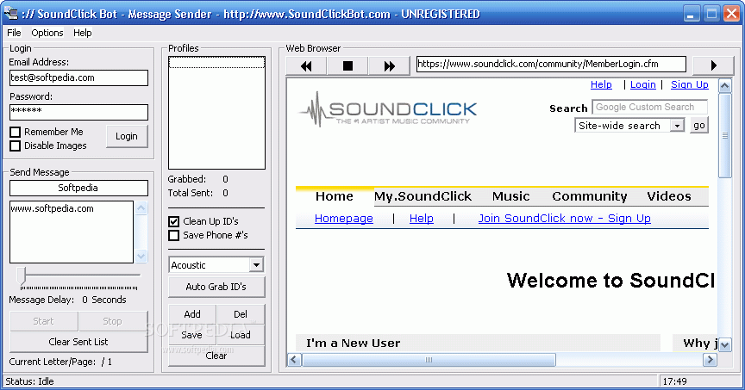Click the Stop sending button
Screen dimensions: 745x390
click(x=113, y=321)
